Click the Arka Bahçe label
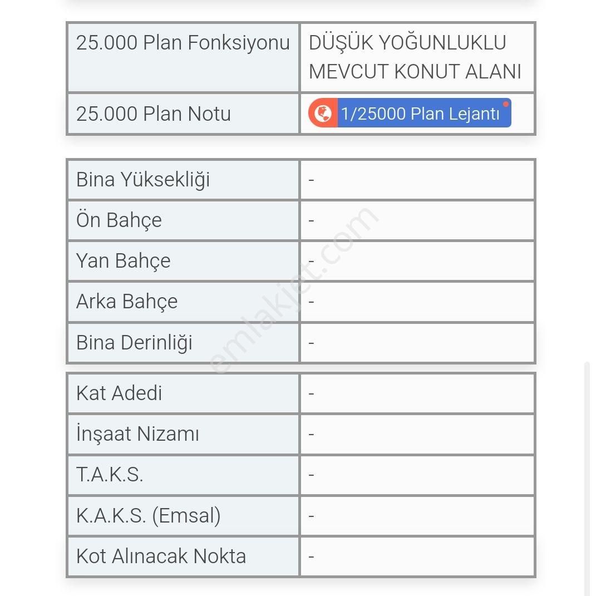This screenshot has height=596, width=601. tap(126, 302)
